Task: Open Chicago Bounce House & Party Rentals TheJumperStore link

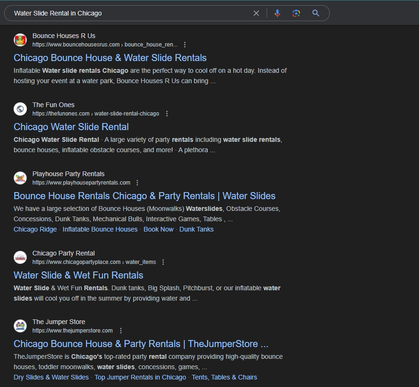Action: [x=141, y=344]
